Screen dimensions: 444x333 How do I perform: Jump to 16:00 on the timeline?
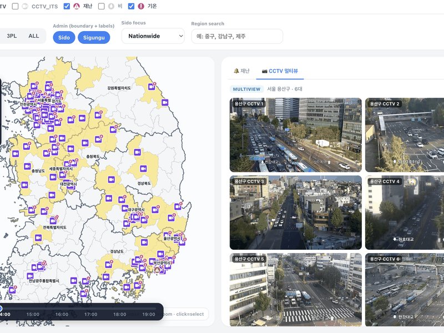pyautogui.click(x=62, y=314)
